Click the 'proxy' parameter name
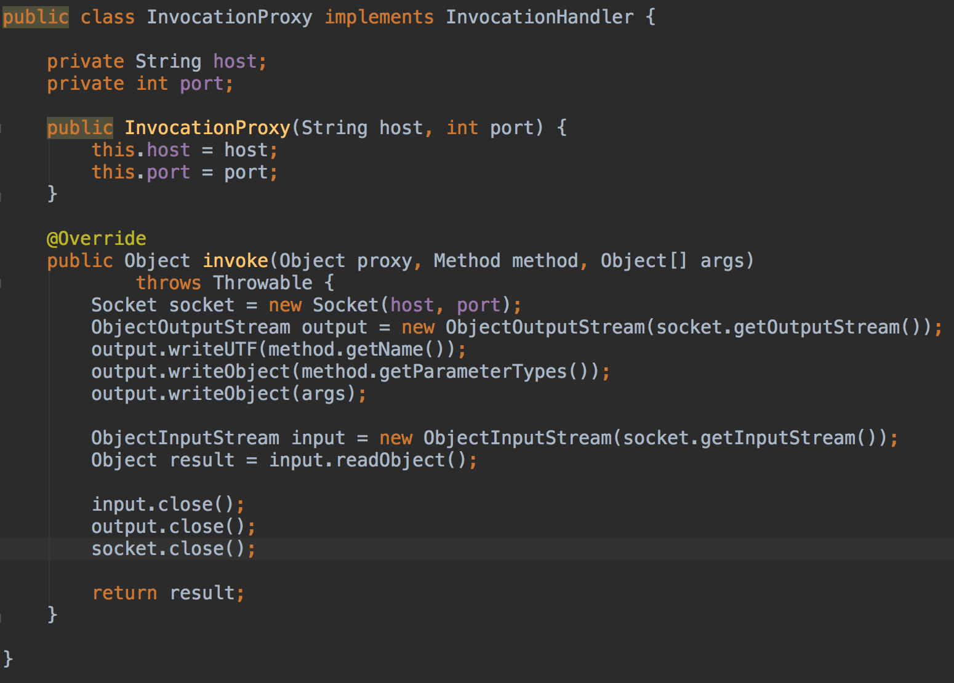 385,261
